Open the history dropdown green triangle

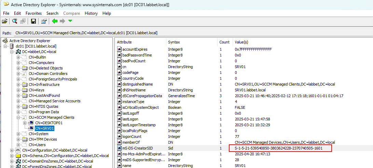point(70,21)
